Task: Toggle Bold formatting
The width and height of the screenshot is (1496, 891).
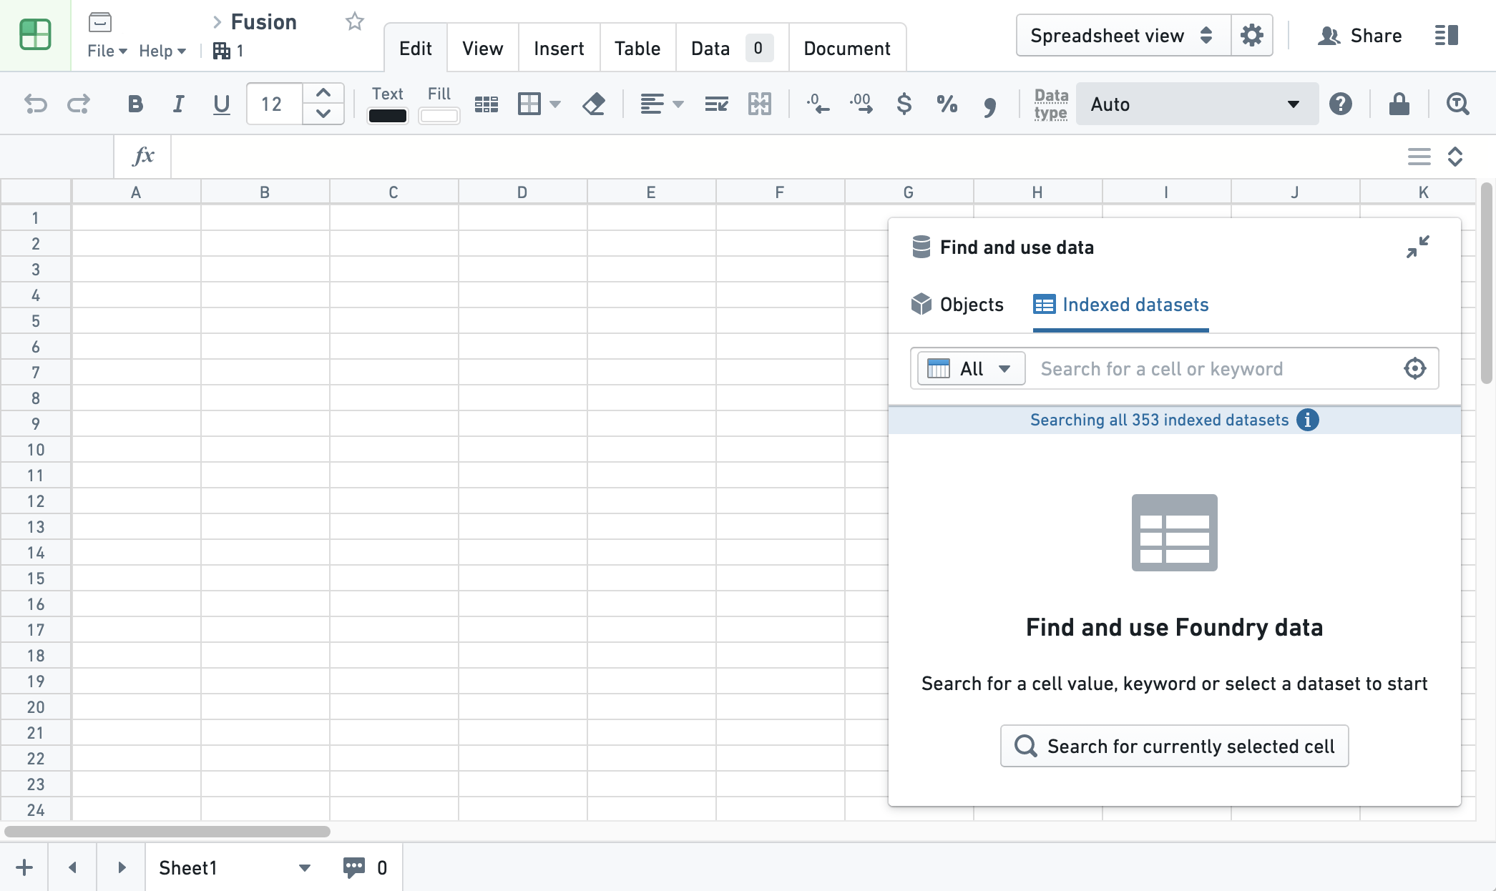Action: [x=135, y=104]
